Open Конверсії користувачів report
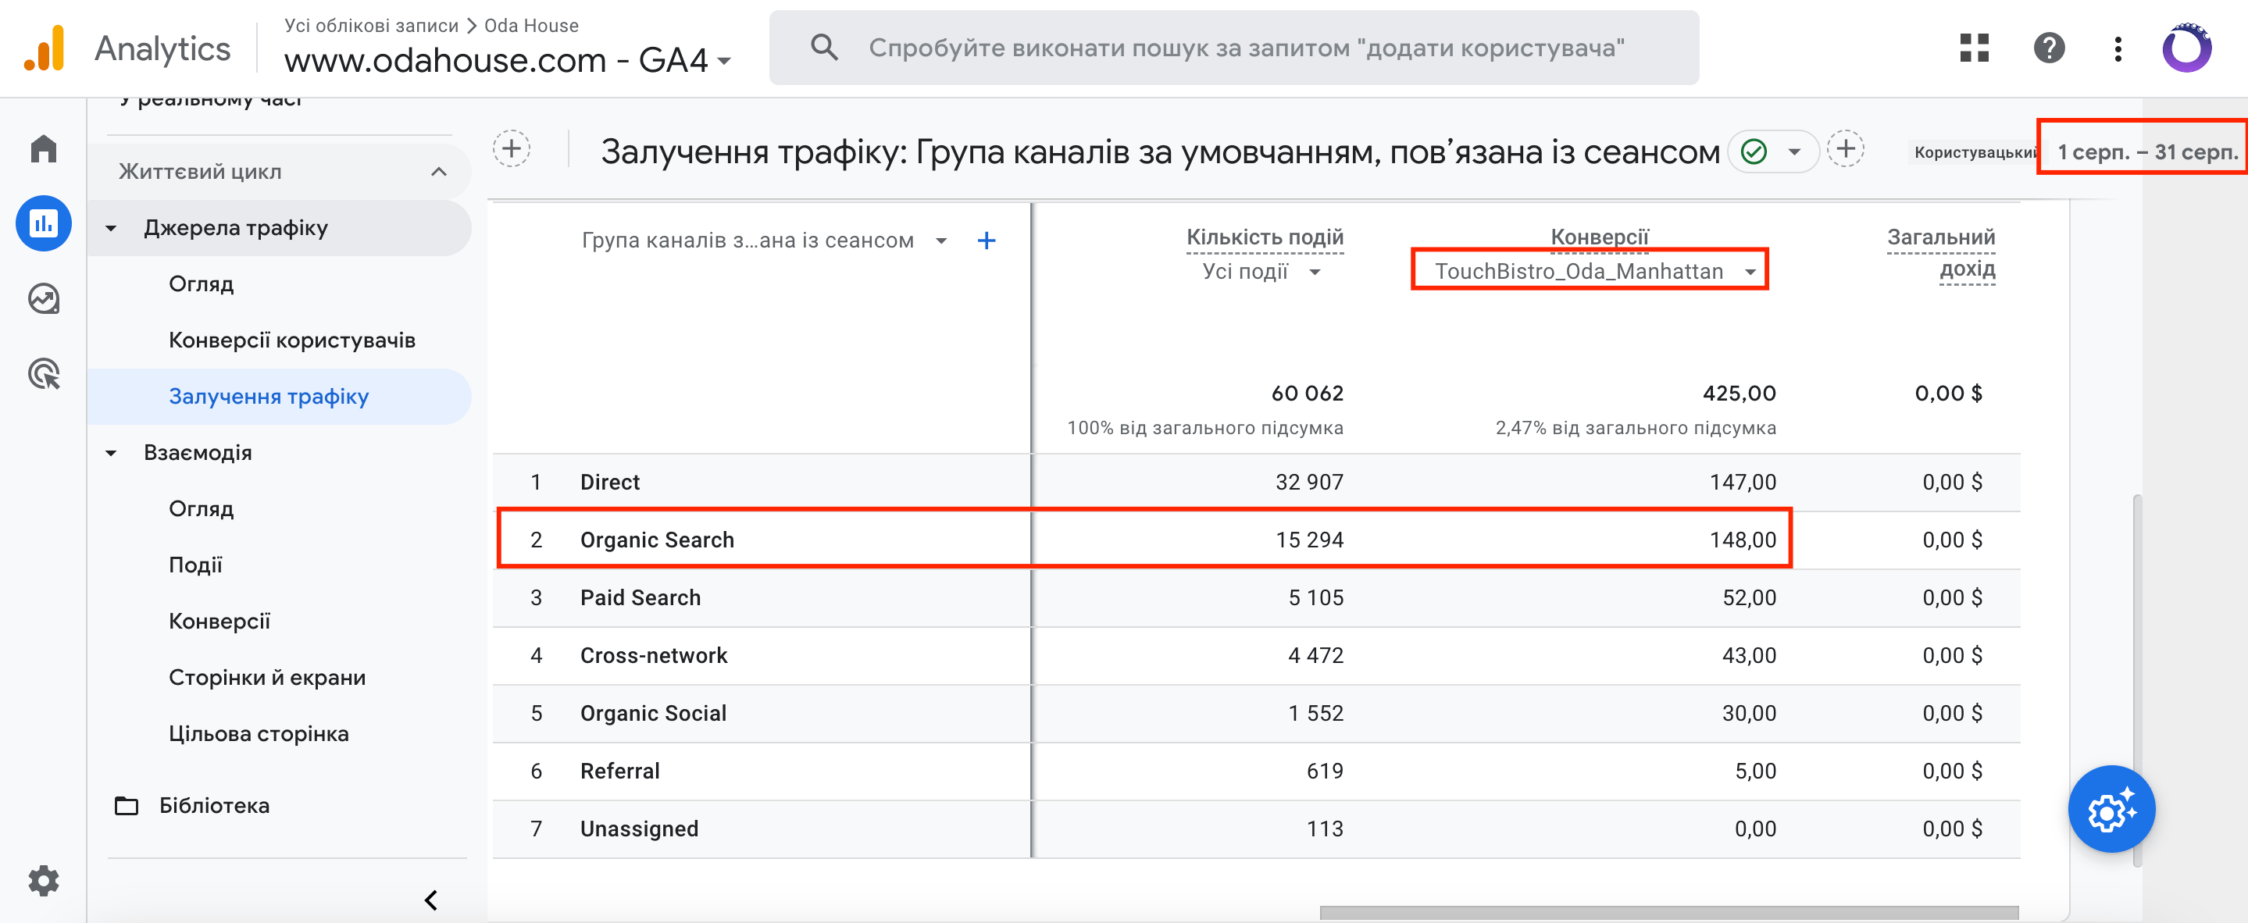 (291, 340)
